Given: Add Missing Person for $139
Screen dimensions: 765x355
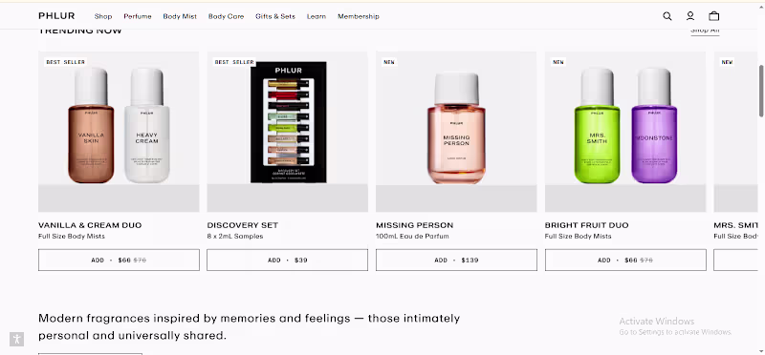Looking at the screenshot, I should pyautogui.click(x=456, y=260).
